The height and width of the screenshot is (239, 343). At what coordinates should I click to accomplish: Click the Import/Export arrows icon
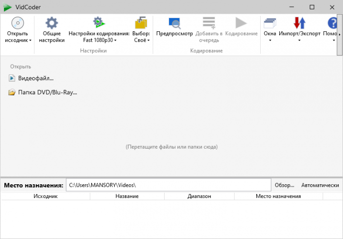pos(299,23)
